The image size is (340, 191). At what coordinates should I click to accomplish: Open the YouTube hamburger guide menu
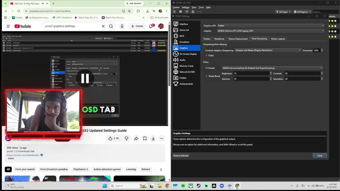[8, 26]
